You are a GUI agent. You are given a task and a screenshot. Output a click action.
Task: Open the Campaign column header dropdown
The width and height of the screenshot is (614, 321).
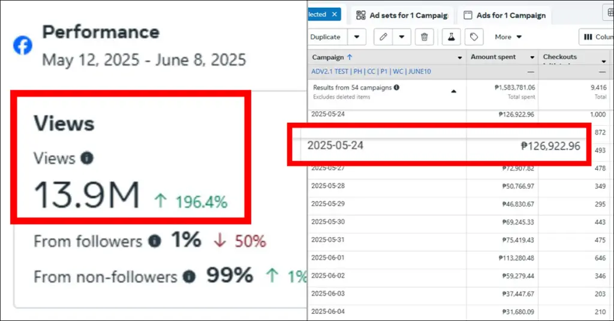click(460, 57)
